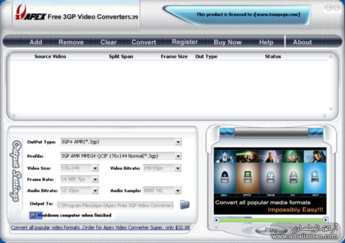The height and width of the screenshot is (243, 345).
Task: Click the file list scroll right arrow
Action: [324, 116]
